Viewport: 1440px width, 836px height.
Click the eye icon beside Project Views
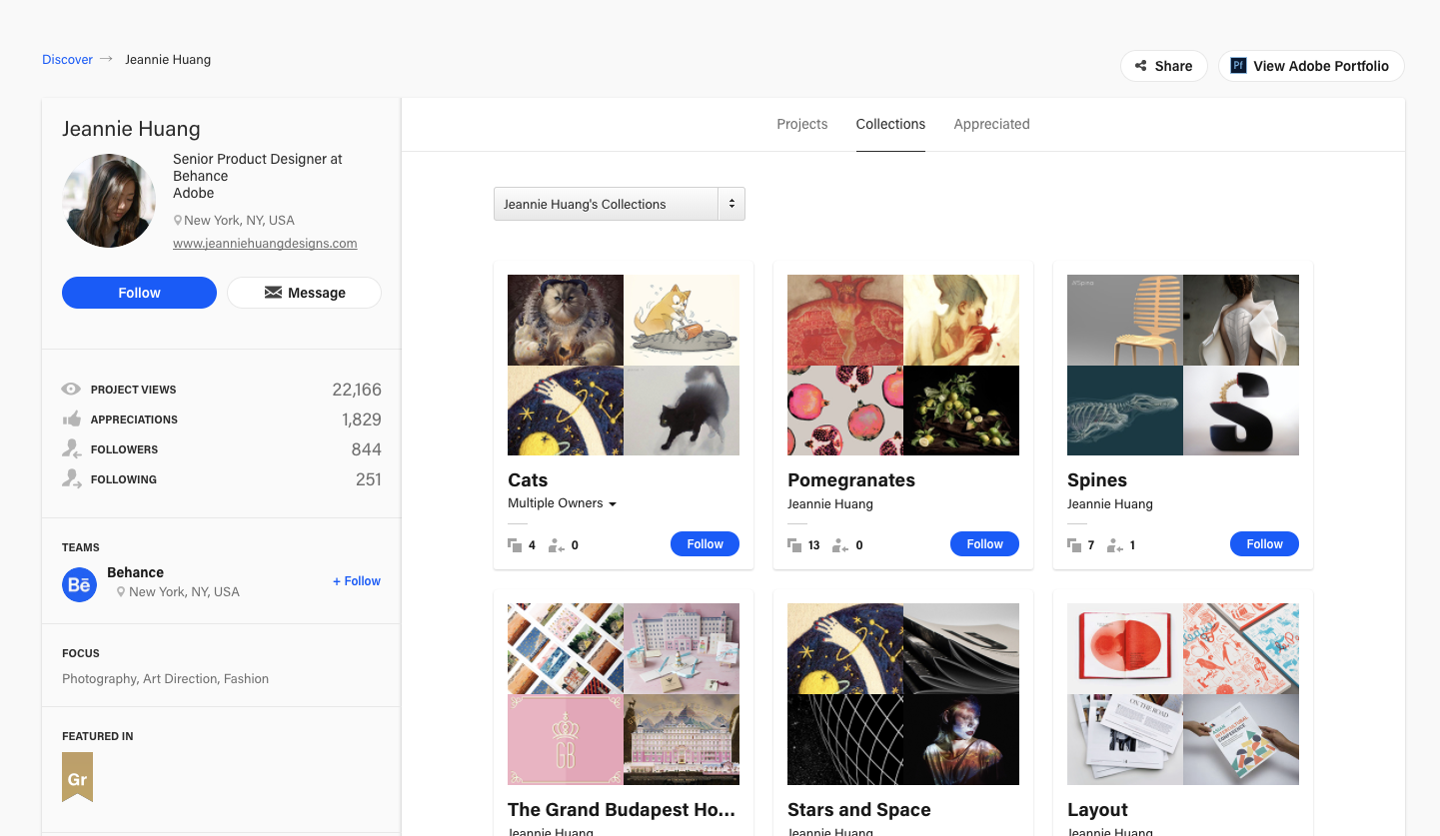point(71,390)
